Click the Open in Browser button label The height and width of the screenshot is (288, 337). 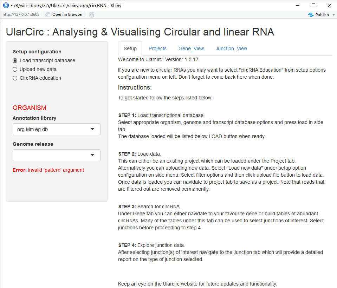67,14
